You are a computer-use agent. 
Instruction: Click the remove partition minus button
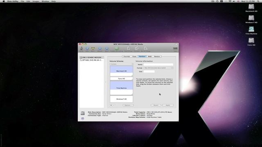pyautogui.click(x=114, y=105)
